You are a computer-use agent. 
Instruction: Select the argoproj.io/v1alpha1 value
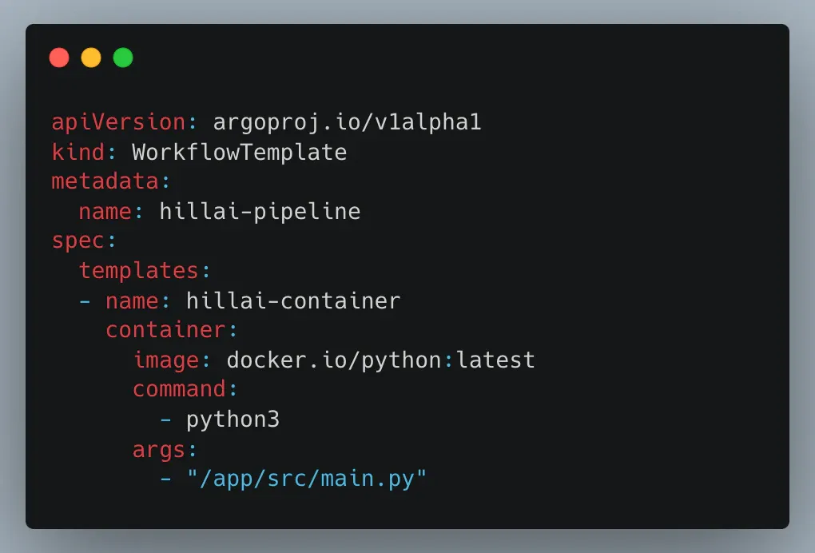(347, 122)
